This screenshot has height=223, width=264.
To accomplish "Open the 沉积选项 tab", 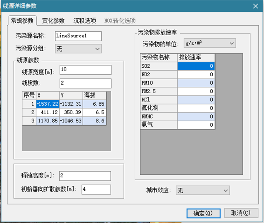I will (85, 21).
